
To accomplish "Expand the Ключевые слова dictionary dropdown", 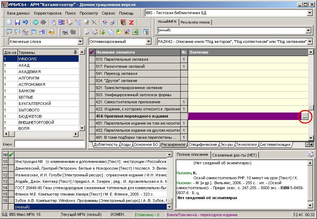I will click(80, 42).
